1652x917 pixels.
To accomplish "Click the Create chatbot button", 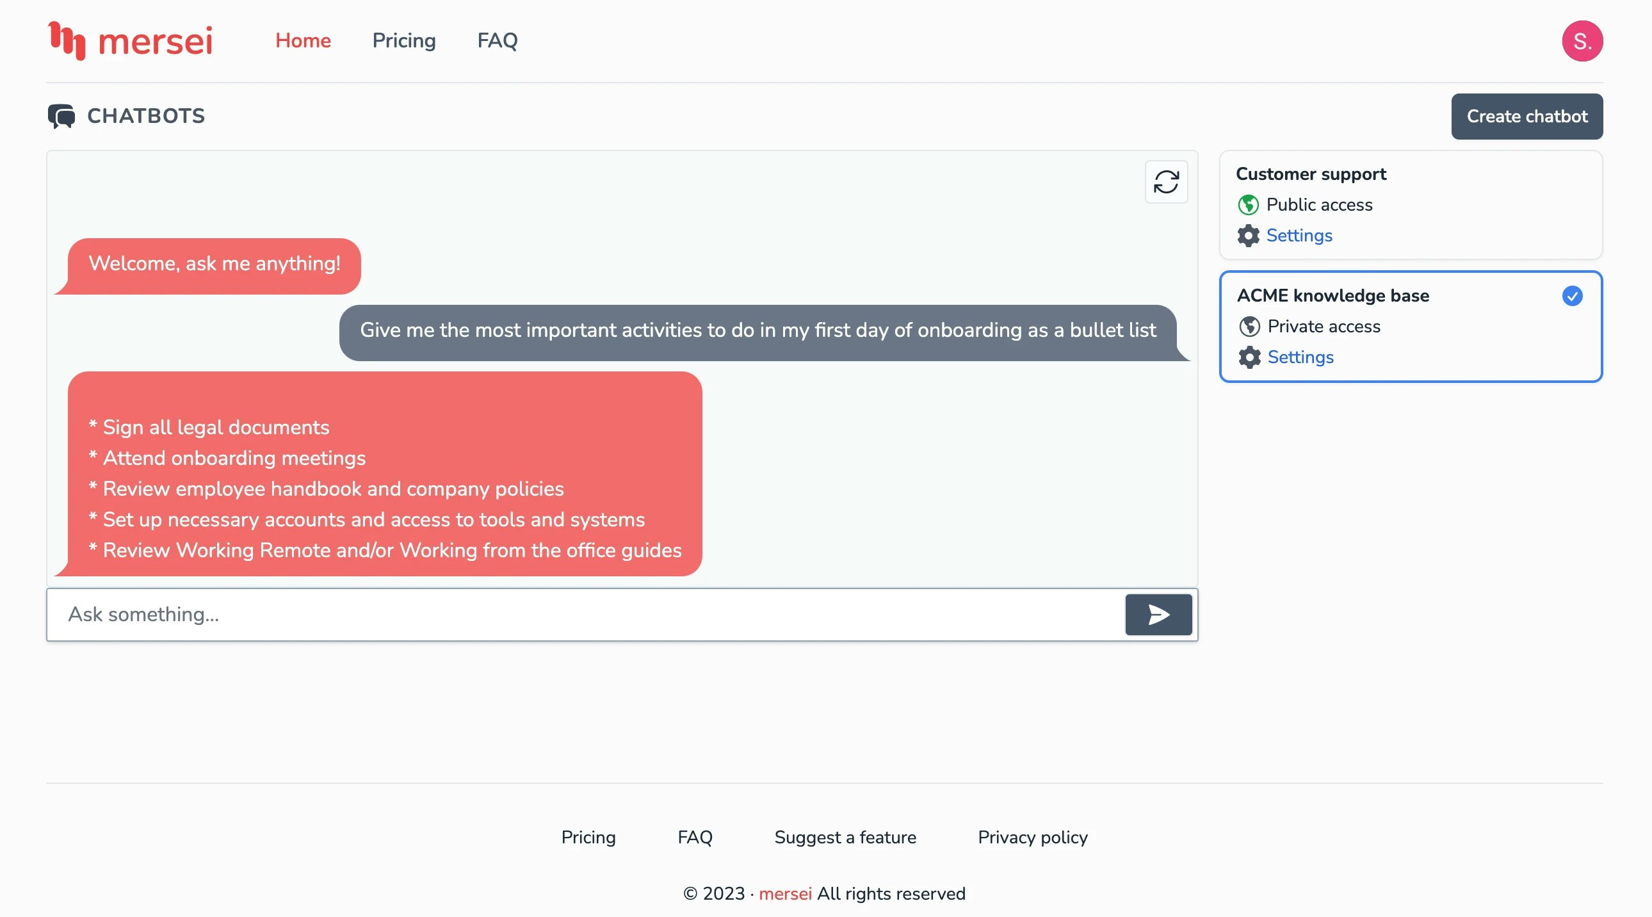I will coord(1526,115).
